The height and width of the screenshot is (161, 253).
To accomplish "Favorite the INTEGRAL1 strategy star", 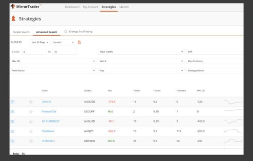I will coord(31,141).
